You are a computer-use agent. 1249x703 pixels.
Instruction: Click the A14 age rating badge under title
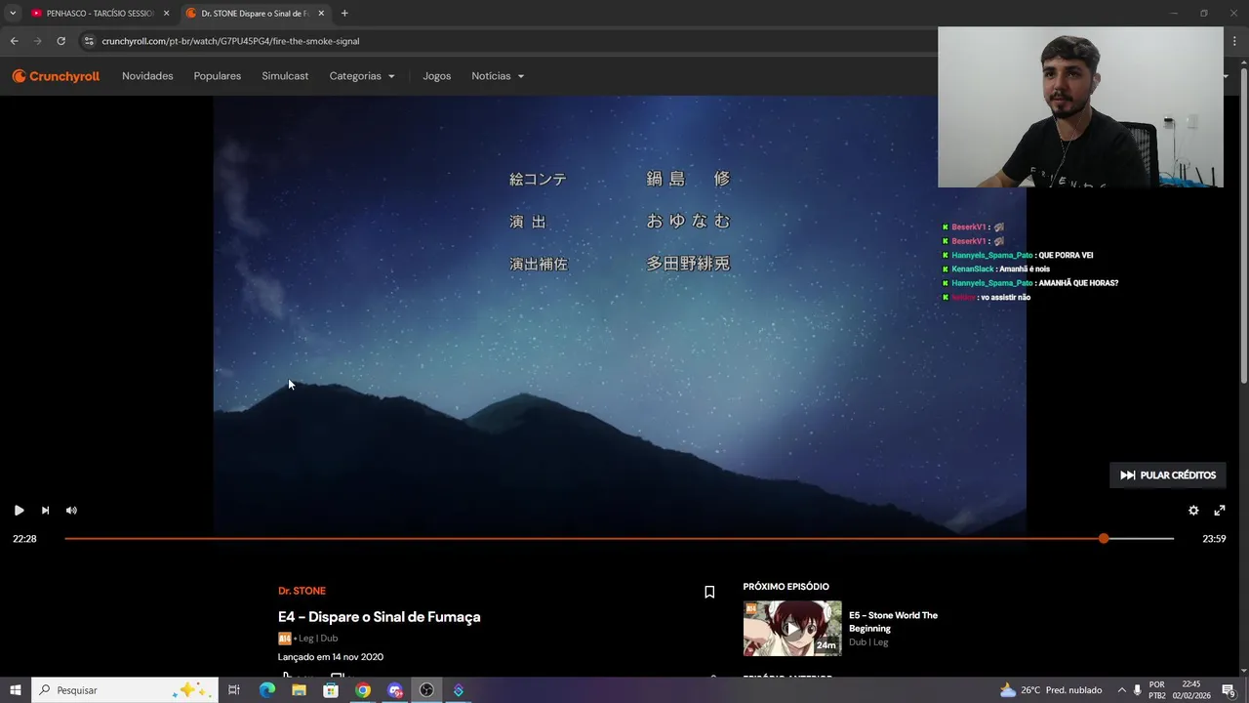[x=285, y=639]
